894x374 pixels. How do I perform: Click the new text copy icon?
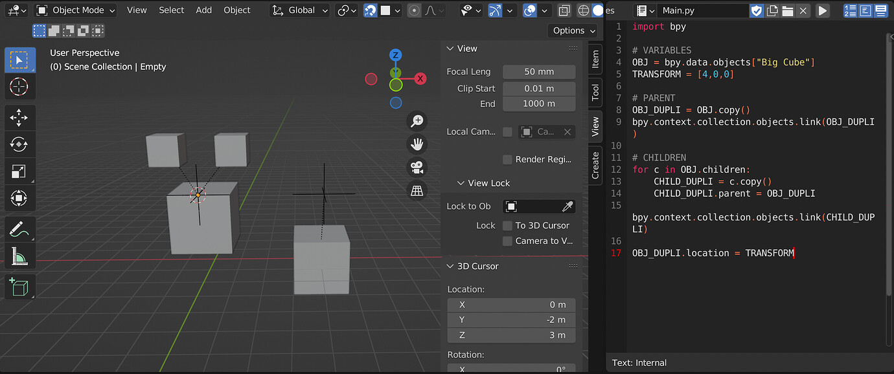[772, 10]
